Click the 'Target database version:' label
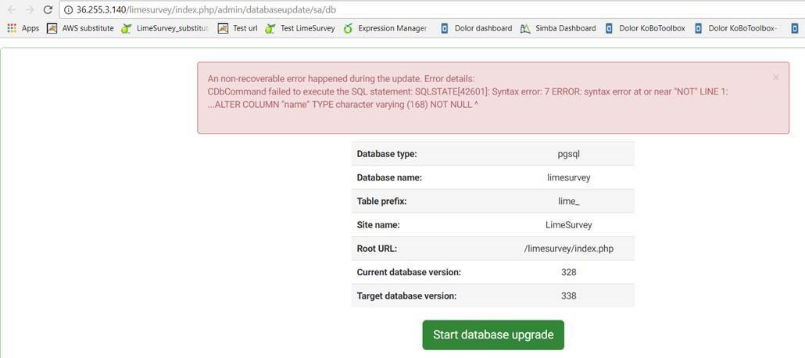The image size is (805, 358). coord(406,295)
